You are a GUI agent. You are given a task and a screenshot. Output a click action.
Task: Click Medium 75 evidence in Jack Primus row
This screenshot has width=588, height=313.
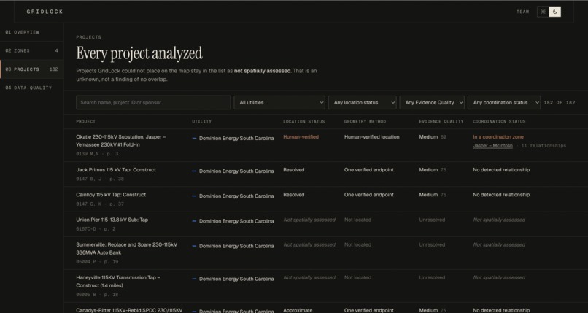pyautogui.click(x=433, y=170)
